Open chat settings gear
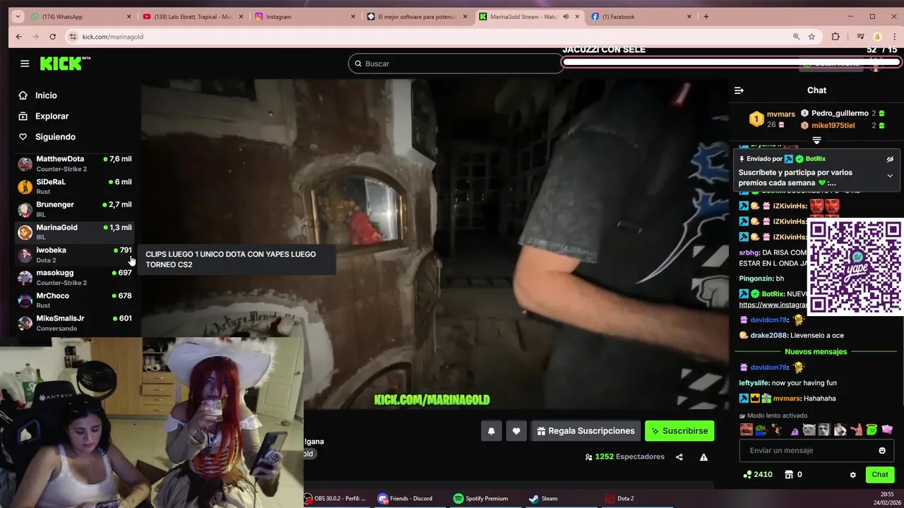The image size is (904, 508). point(852,475)
